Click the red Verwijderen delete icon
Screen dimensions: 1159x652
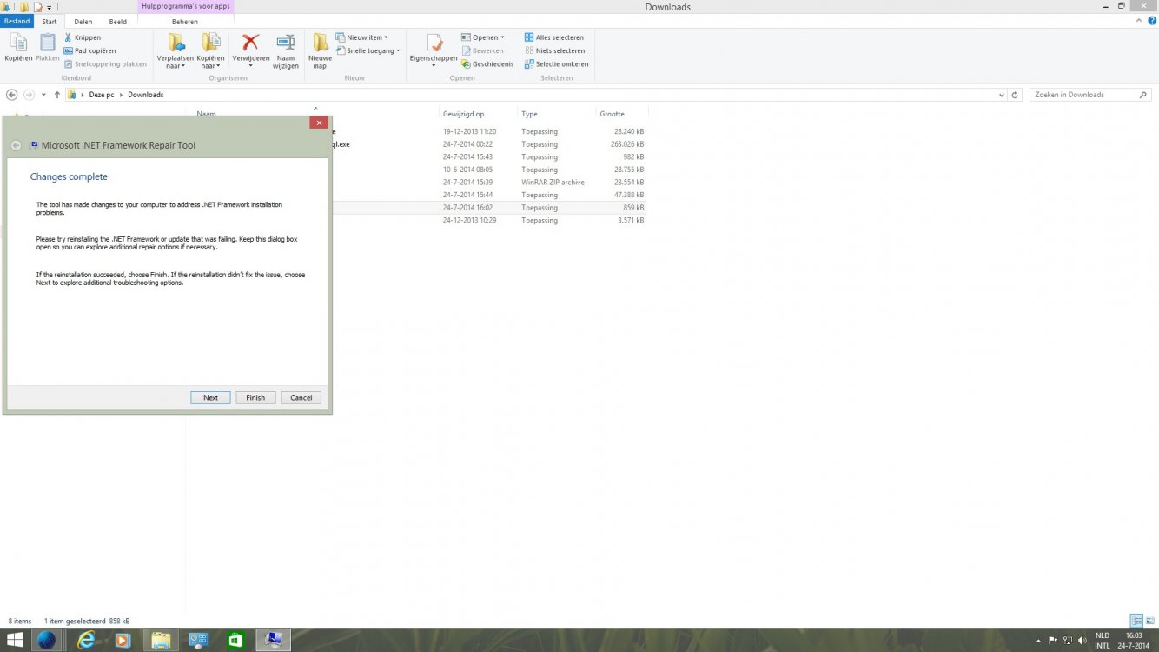tap(250, 43)
